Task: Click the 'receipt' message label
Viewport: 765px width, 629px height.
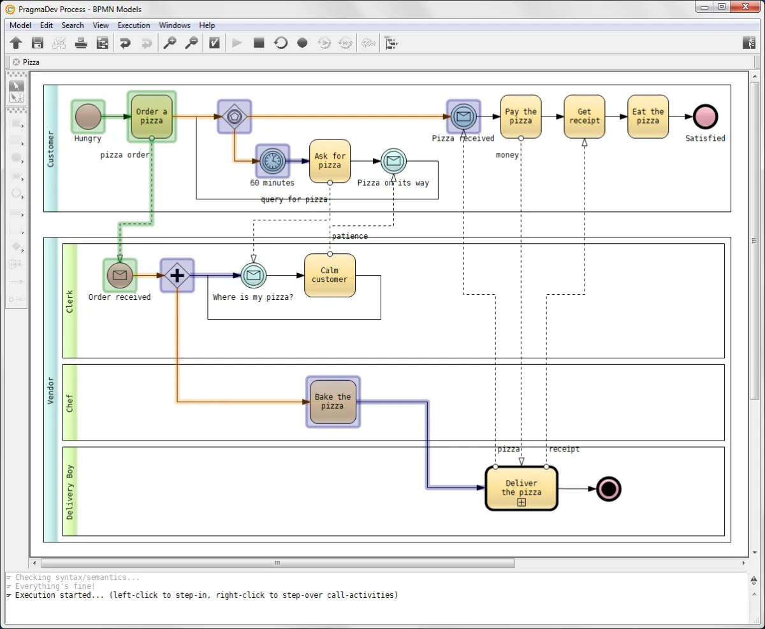Action: pyautogui.click(x=564, y=449)
